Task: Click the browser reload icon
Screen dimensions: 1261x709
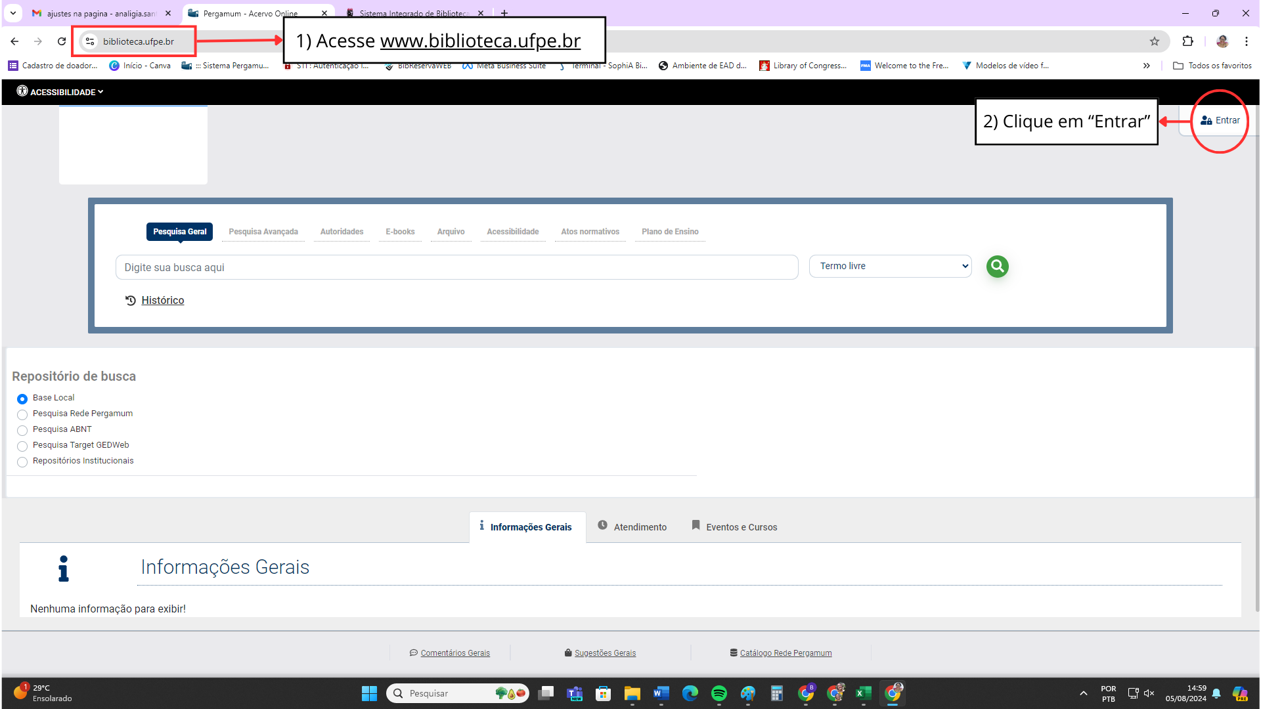Action: point(62,41)
